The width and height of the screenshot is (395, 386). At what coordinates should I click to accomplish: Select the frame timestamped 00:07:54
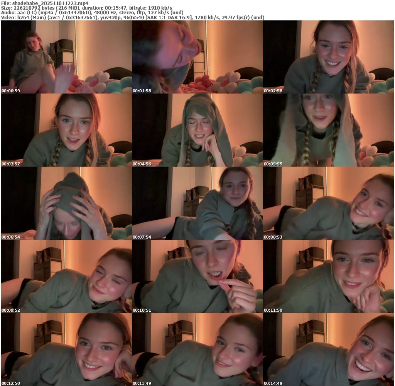[x=197, y=203]
